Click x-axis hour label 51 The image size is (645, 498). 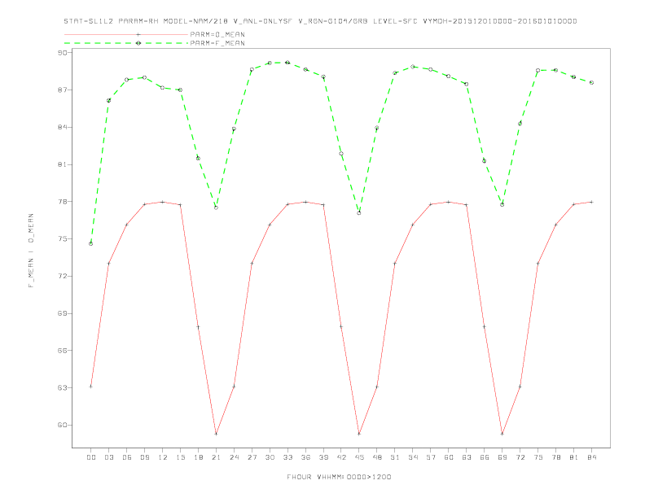click(x=395, y=457)
